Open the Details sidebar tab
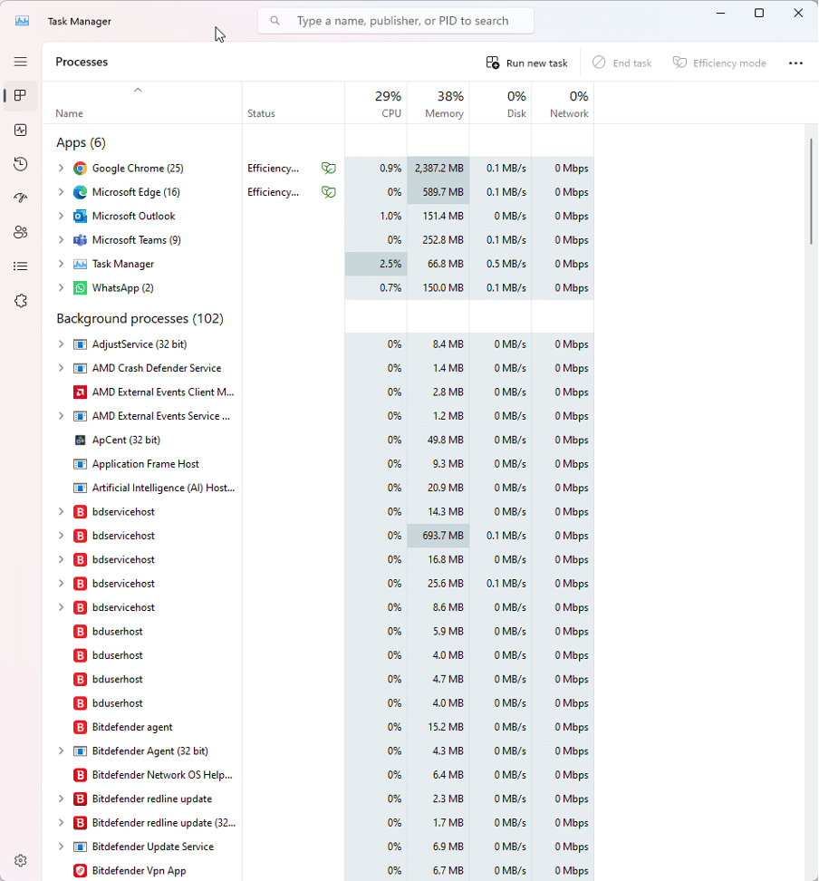This screenshot has width=819, height=881. click(x=20, y=266)
